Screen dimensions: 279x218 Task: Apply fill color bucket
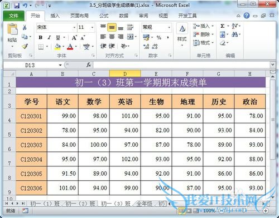point(57,47)
